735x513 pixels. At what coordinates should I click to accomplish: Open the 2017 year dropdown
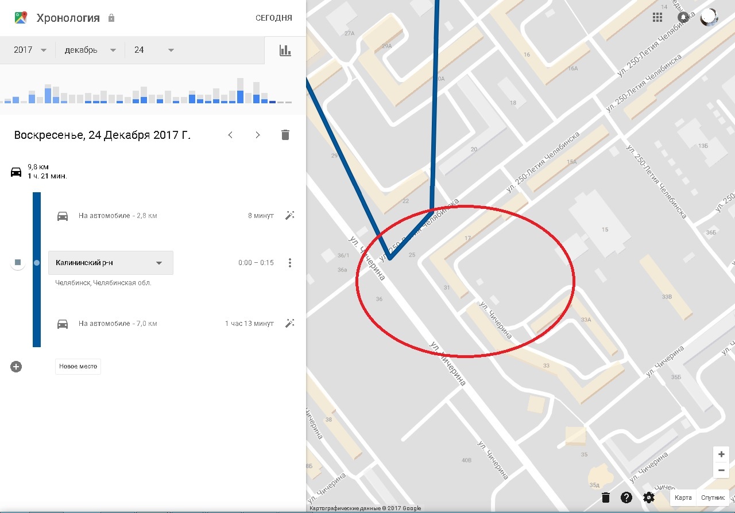coord(30,50)
